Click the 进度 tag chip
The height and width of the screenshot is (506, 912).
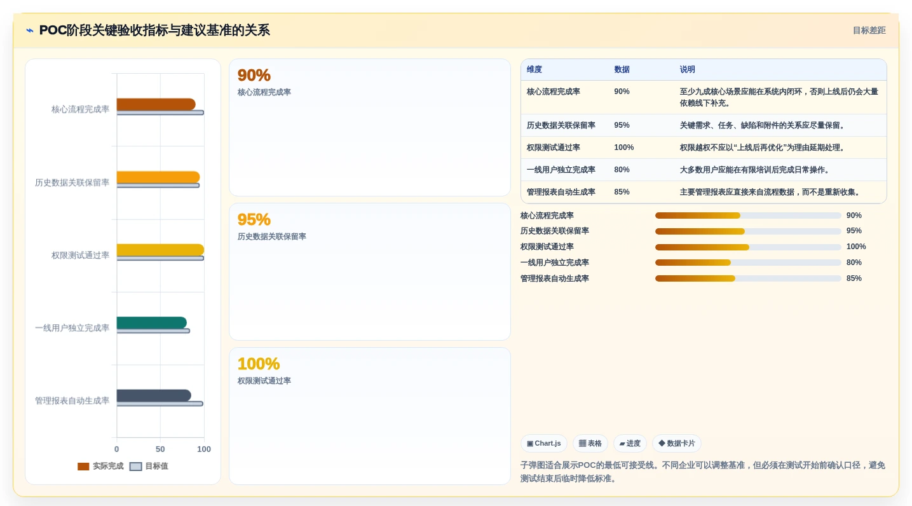click(630, 444)
